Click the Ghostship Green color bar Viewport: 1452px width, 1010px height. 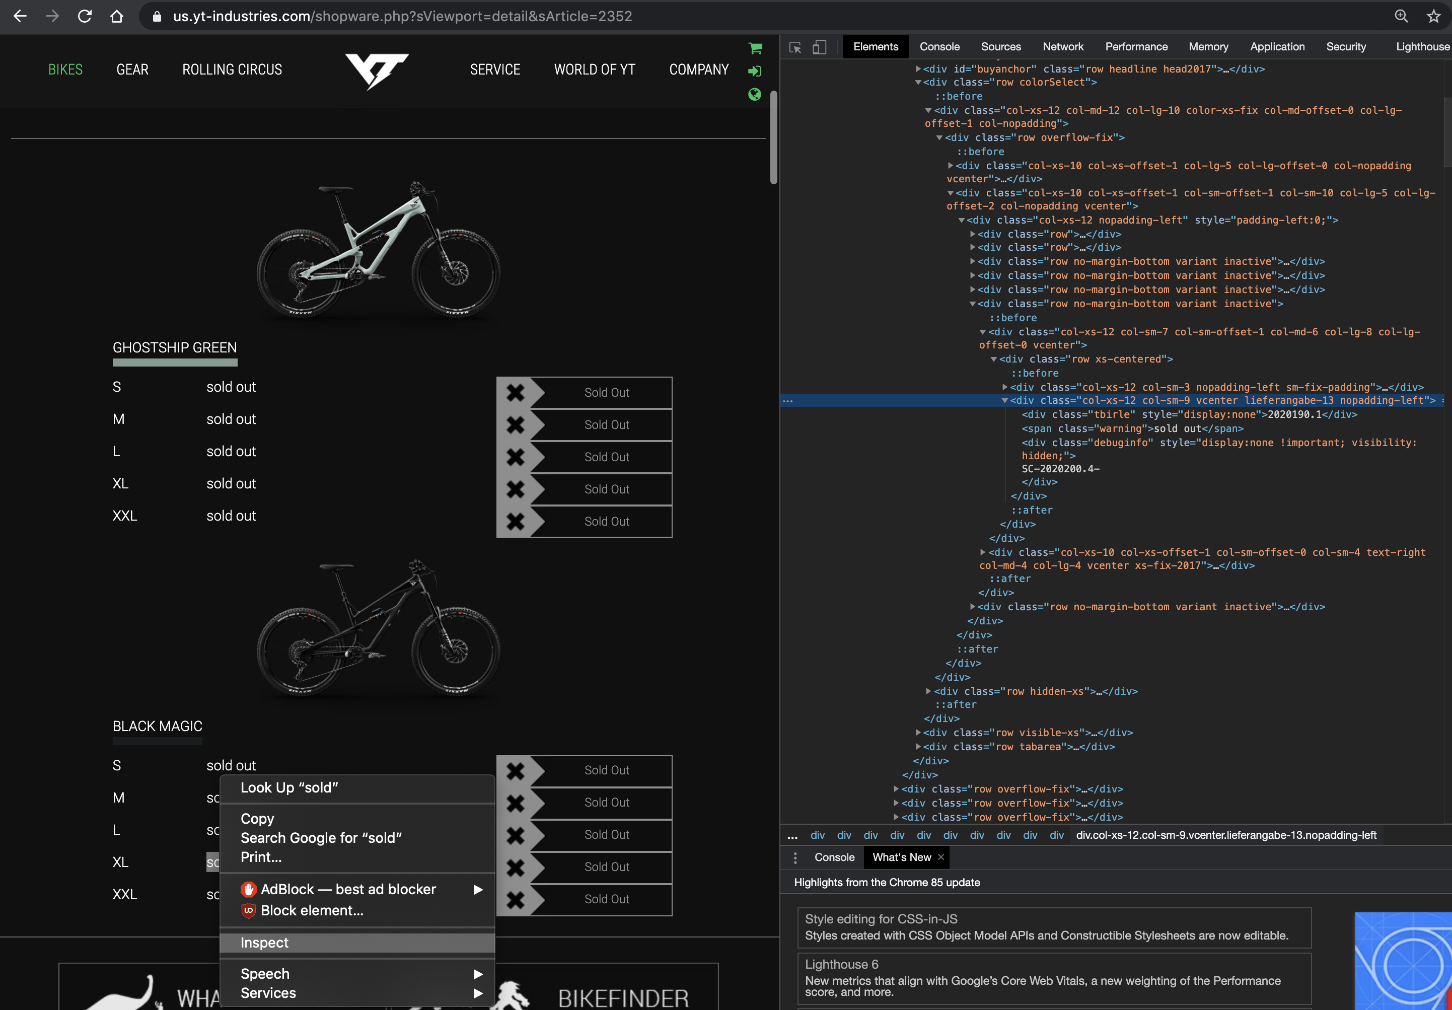pyautogui.click(x=175, y=363)
